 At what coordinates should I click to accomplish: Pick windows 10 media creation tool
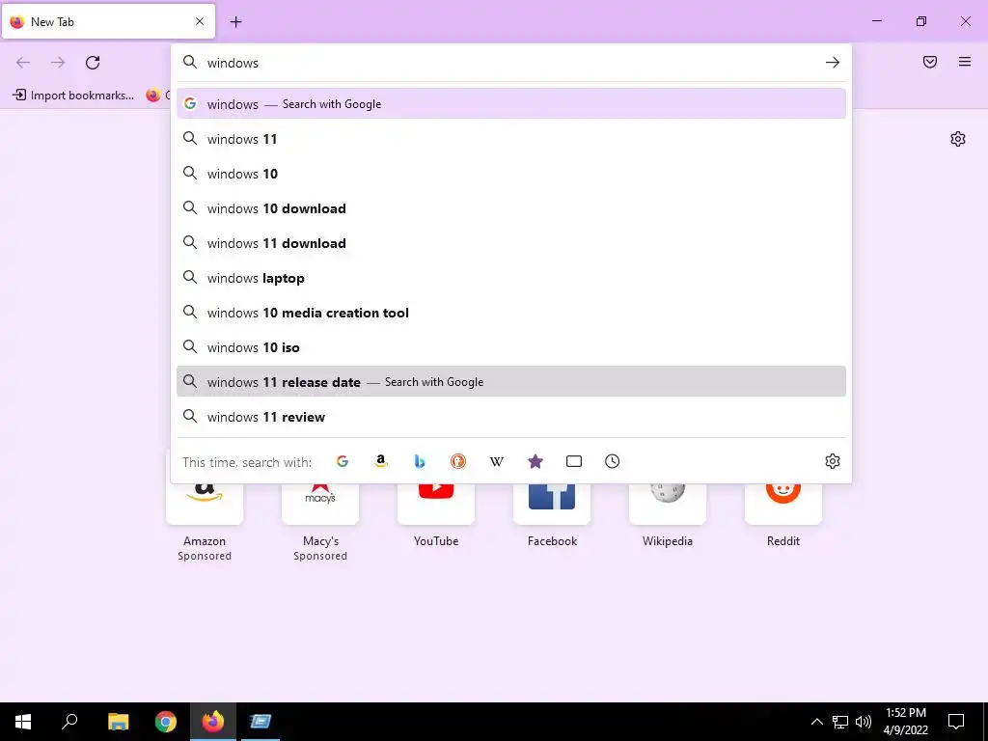(x=511, y=313)
